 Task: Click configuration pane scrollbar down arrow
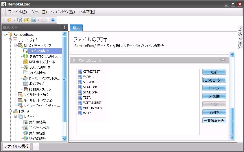[x=232, y=138]
